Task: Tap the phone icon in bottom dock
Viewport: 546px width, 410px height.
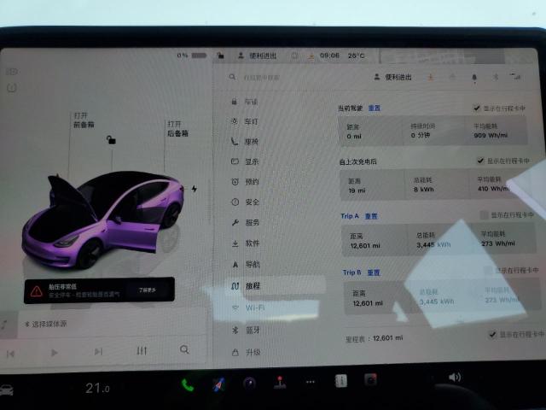Action: (187, 384)
